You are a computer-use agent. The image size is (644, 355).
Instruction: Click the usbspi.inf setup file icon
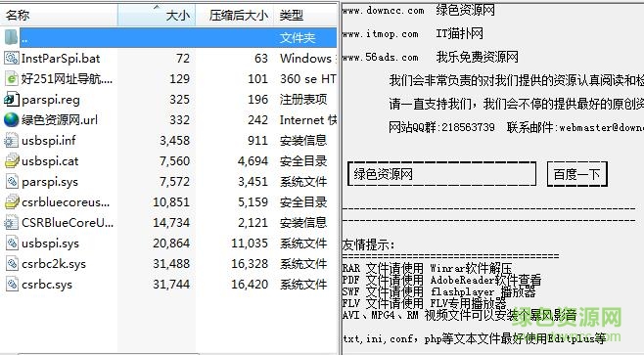coord(11,141)
